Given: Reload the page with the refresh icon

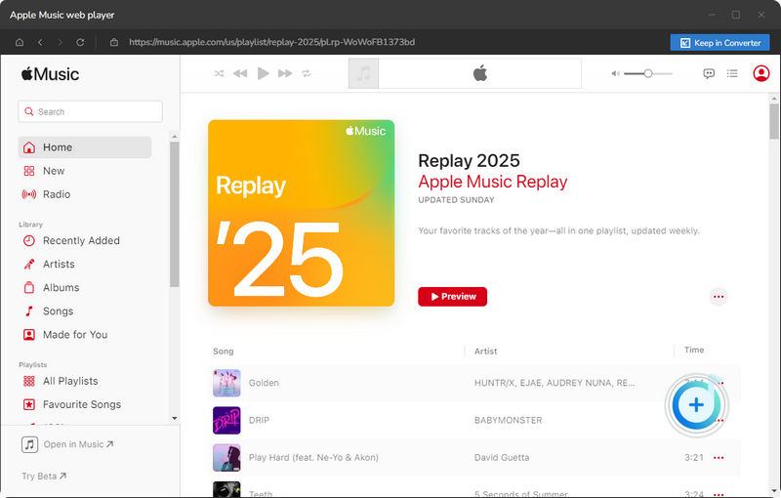Looking at the screenshot, I should click(x=80, y=42).
